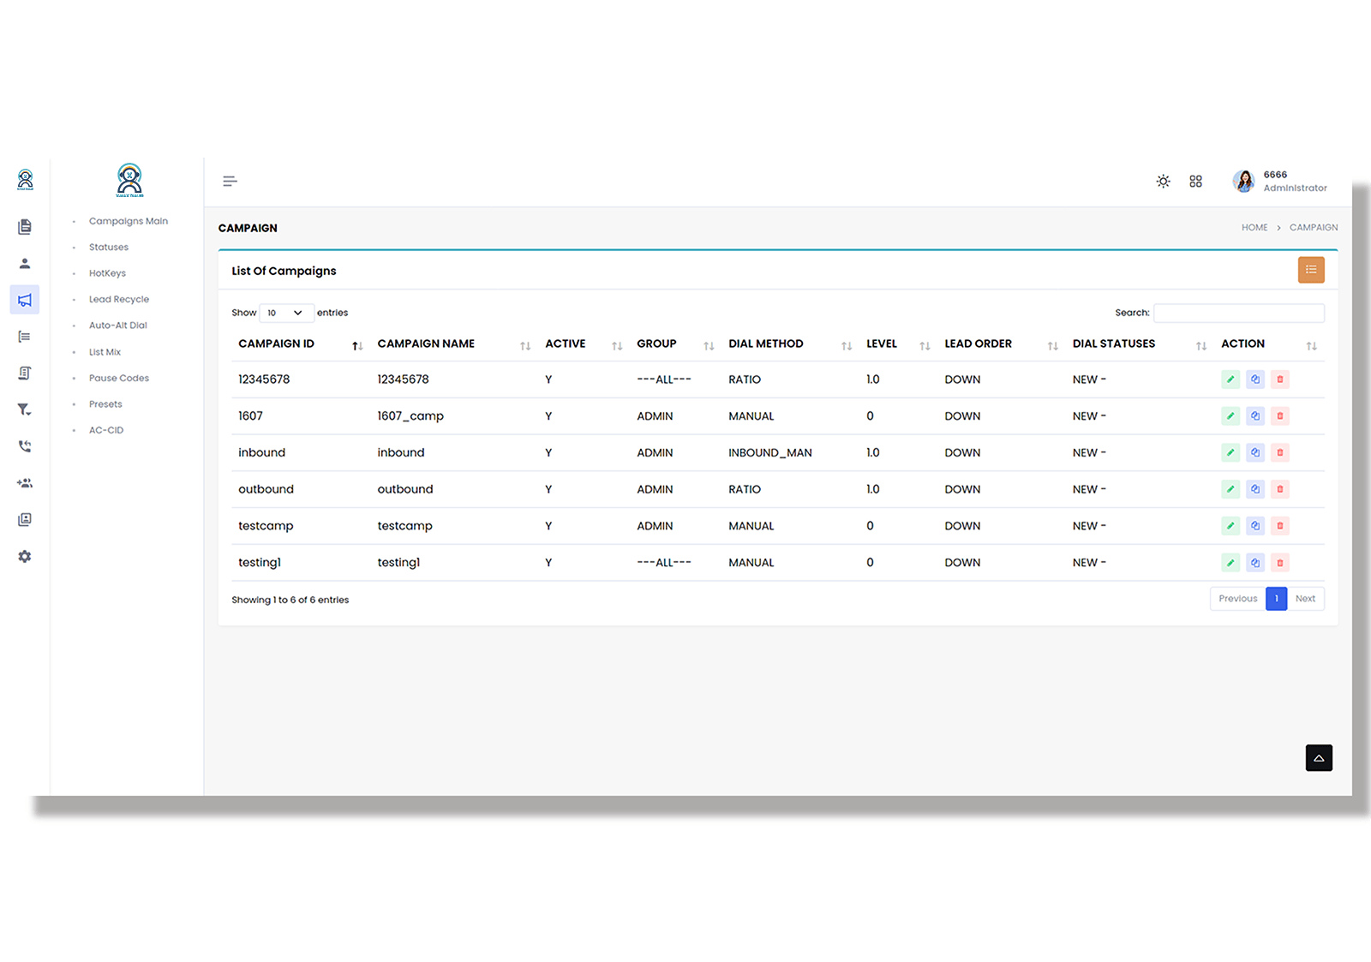The height and width of the screenshot is (962, 1371).
Task: Sort by Campaign ID column
Action: click(x=277, y=344)
